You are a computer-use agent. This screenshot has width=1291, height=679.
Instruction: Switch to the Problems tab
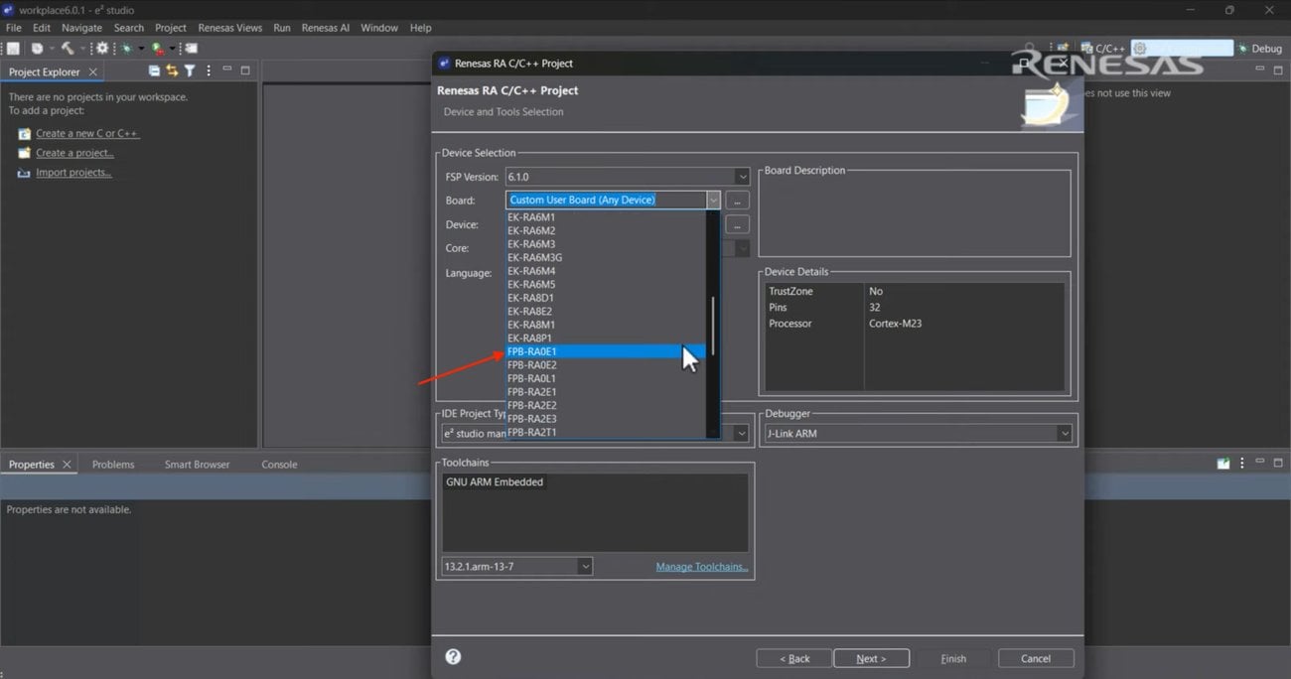(113, 465)
